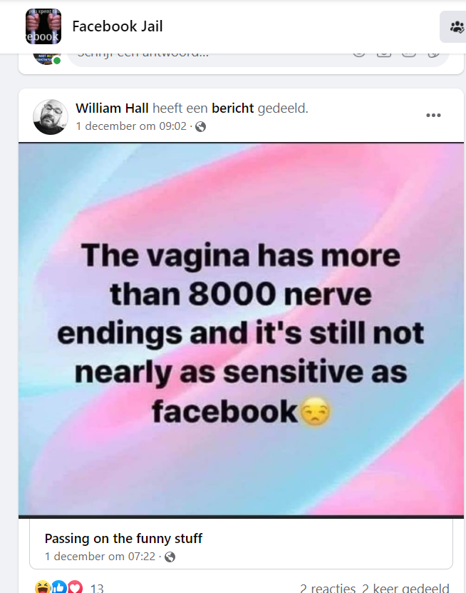Open the Facebook Jail group title

tap(118, 26)
